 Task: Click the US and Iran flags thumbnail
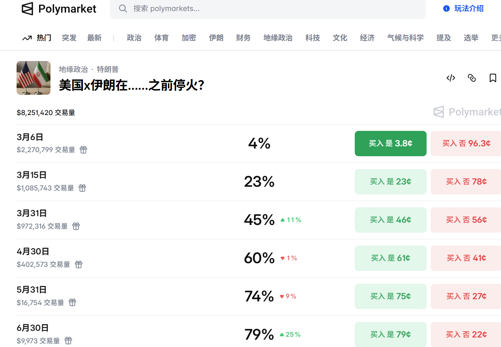34,78
